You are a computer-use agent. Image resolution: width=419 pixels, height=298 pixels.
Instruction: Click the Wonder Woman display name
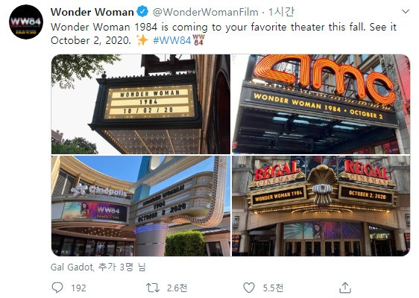pyautogui.click(x=92, y=12)
